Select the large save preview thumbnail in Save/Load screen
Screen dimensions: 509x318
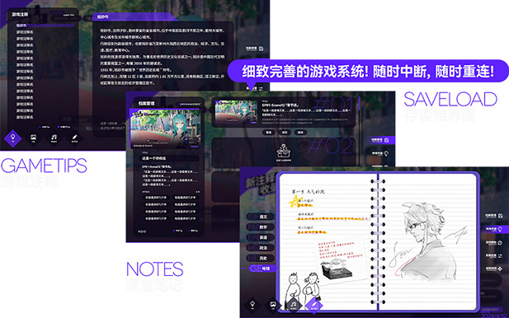[x=165, y=129]
